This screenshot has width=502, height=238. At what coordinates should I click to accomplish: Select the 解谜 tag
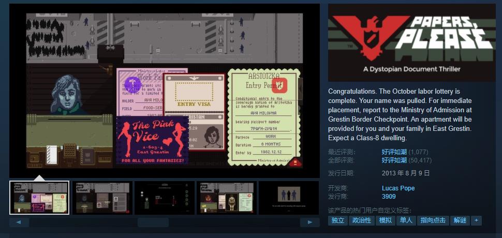[x=460, y=220]
